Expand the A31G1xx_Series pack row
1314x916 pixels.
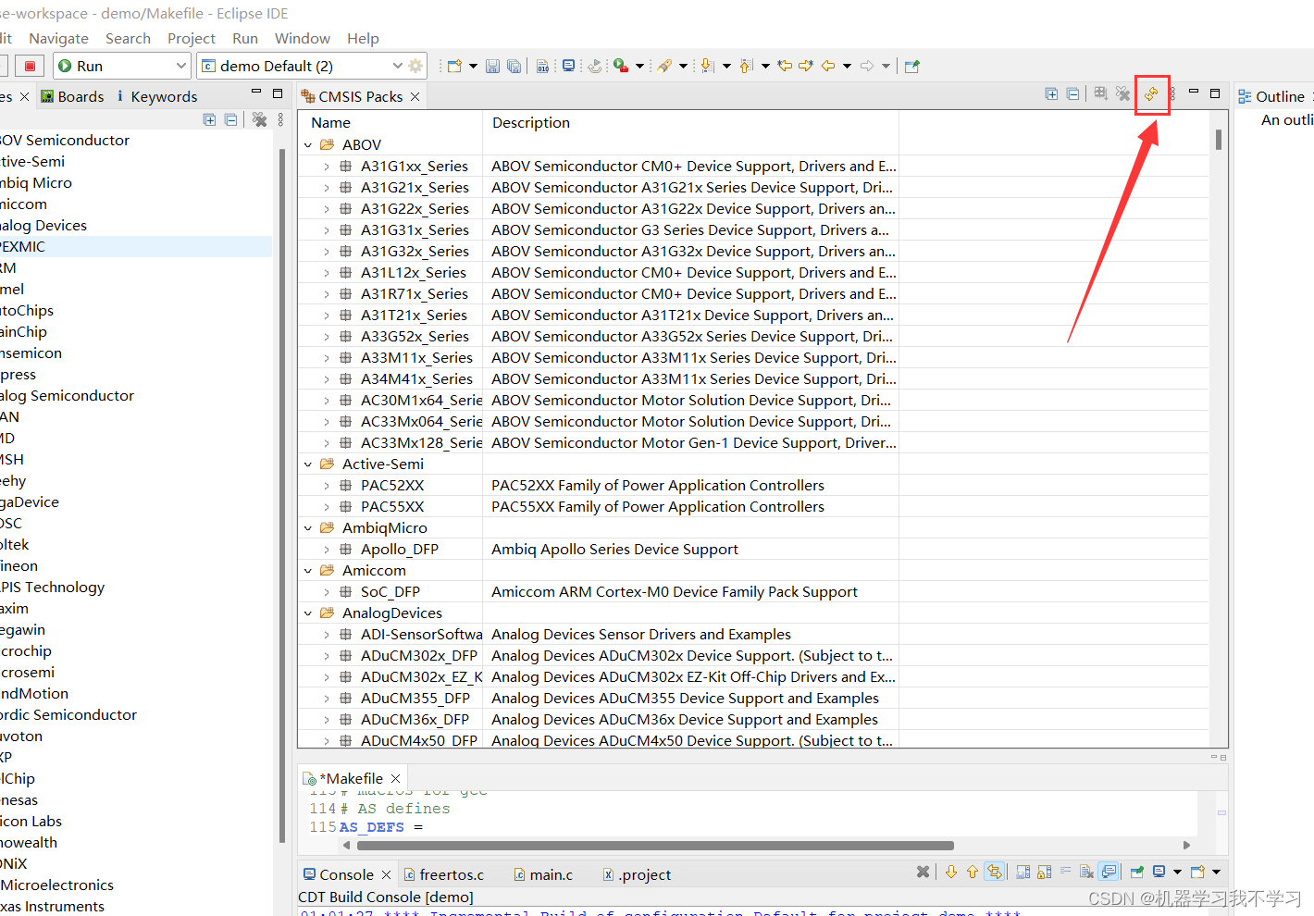[327, 167]
